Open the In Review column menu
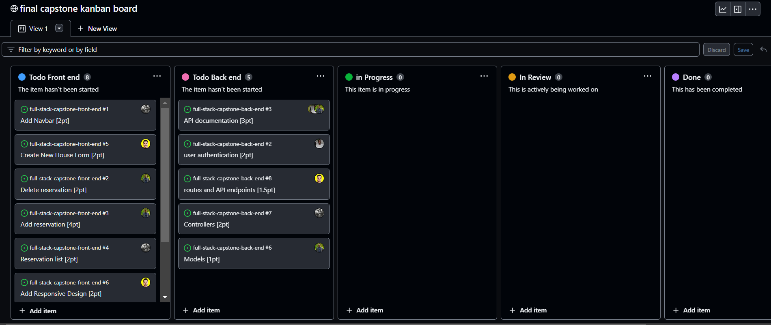The width and height of the screenshot is (771, 325). (647, 76)
